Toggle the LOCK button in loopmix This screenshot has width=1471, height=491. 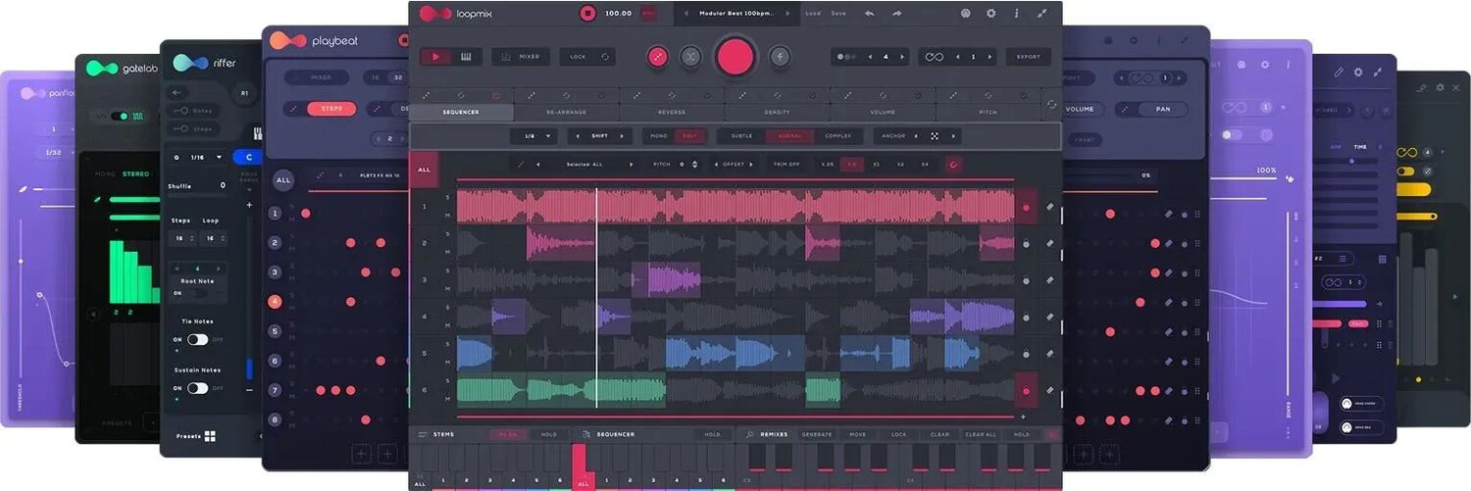point(587,57)
